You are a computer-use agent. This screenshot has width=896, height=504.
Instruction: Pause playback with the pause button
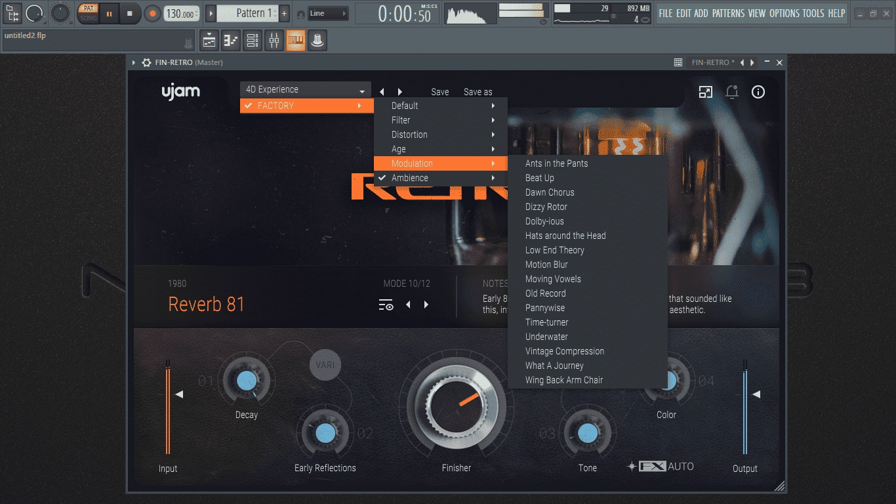pyautogui.click(x=109, y=13)
